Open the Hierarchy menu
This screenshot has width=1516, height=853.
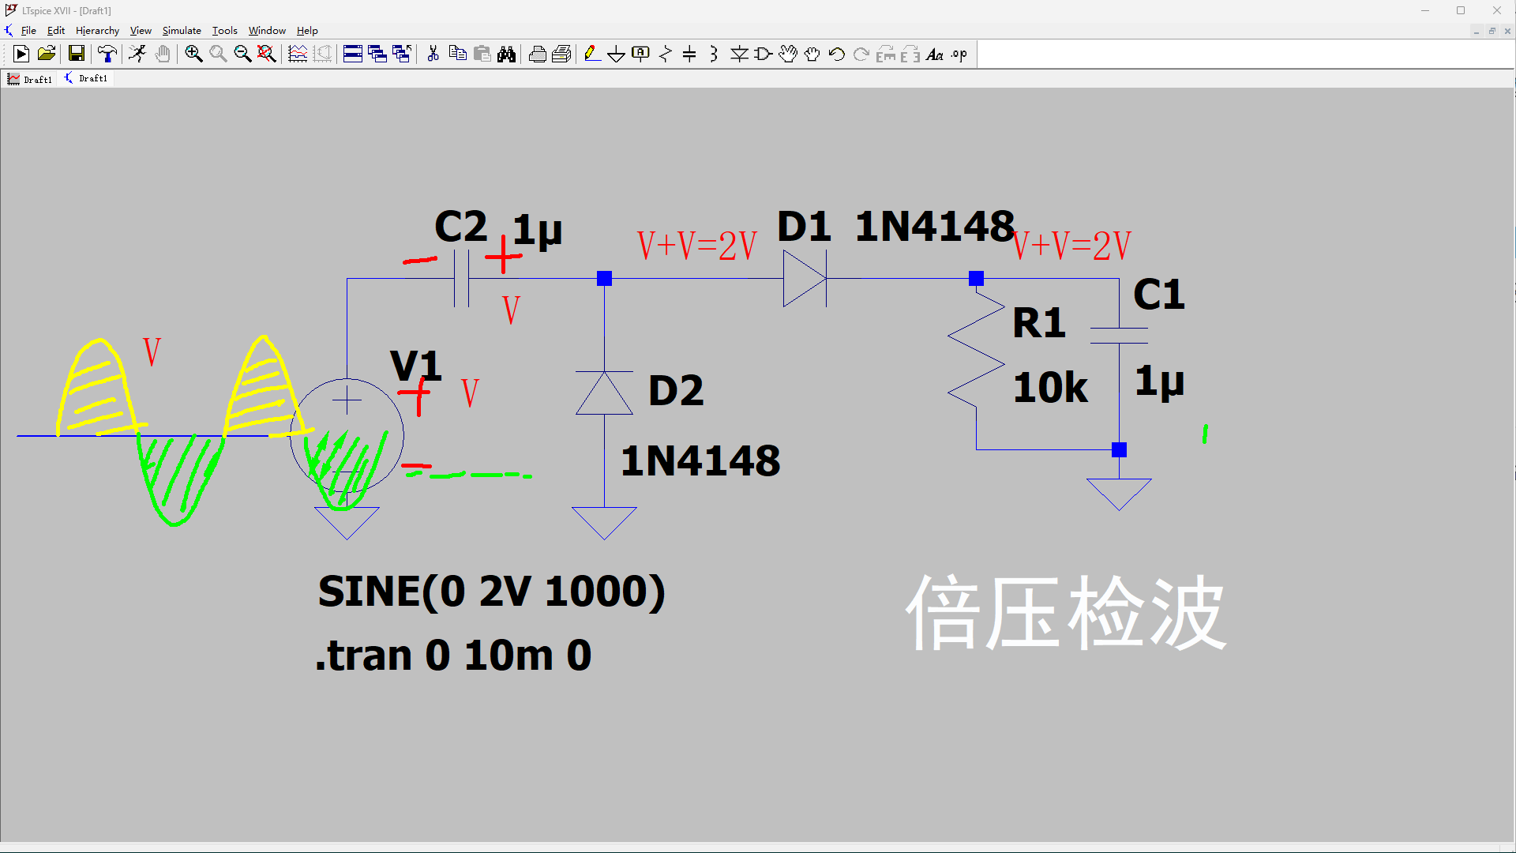click(97, 31)
